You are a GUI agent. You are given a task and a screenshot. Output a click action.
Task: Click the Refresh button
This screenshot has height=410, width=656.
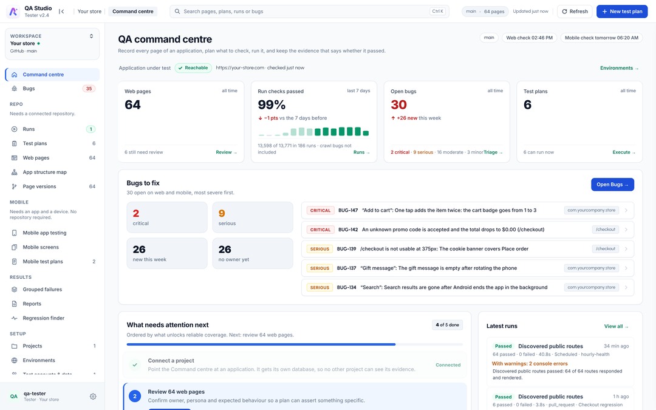point(575,12)
